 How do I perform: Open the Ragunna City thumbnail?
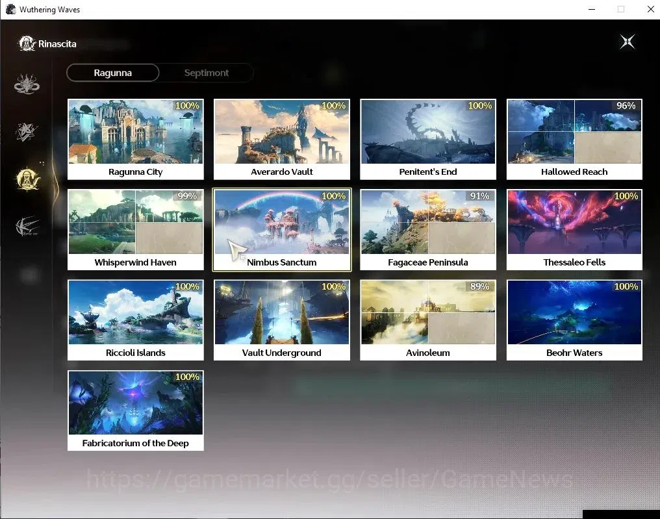click(136, 132)
